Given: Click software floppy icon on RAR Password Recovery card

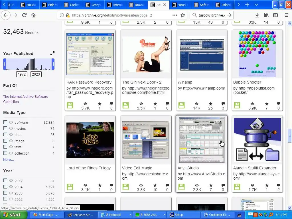Looking at the screenshot, I should pyautogui.click(x=70, y=106).
